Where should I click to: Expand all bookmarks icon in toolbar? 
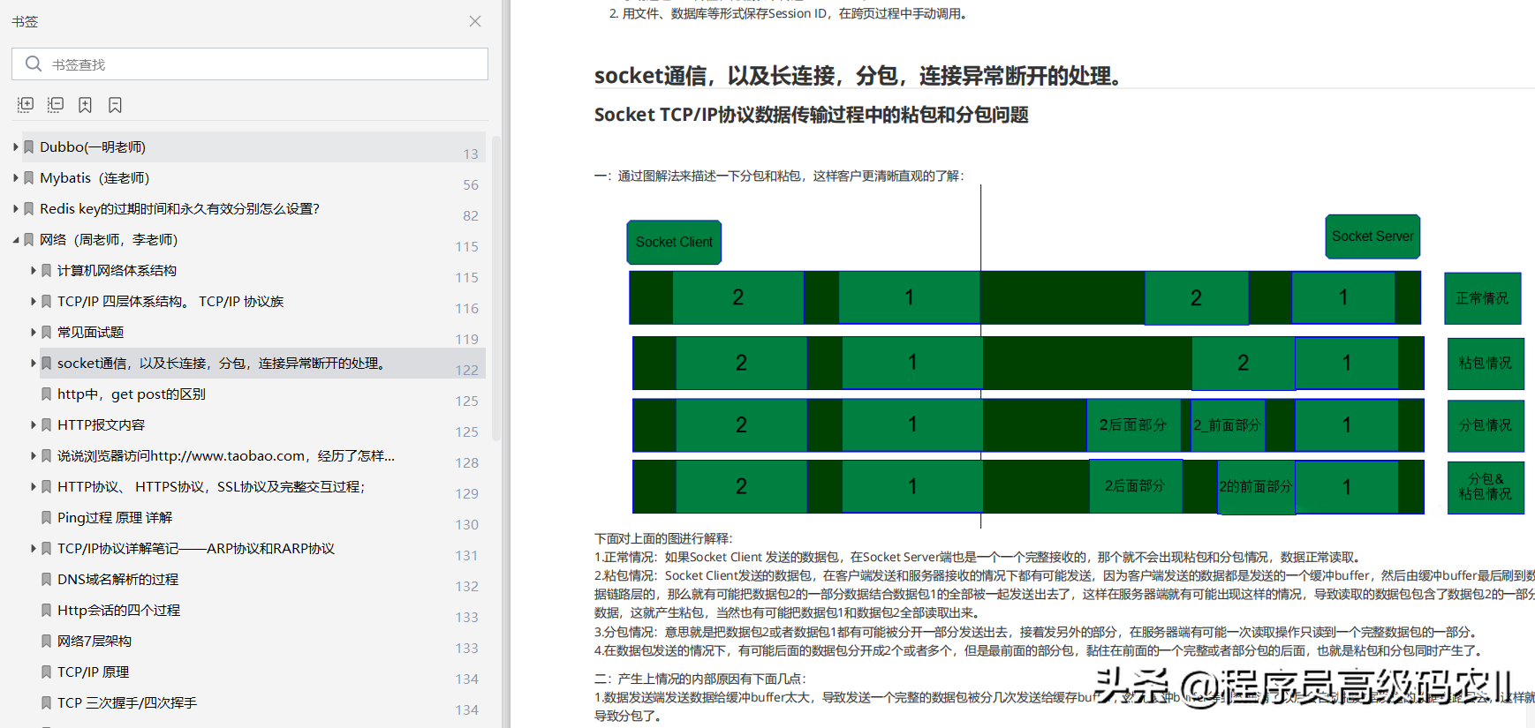click(26, 105)
